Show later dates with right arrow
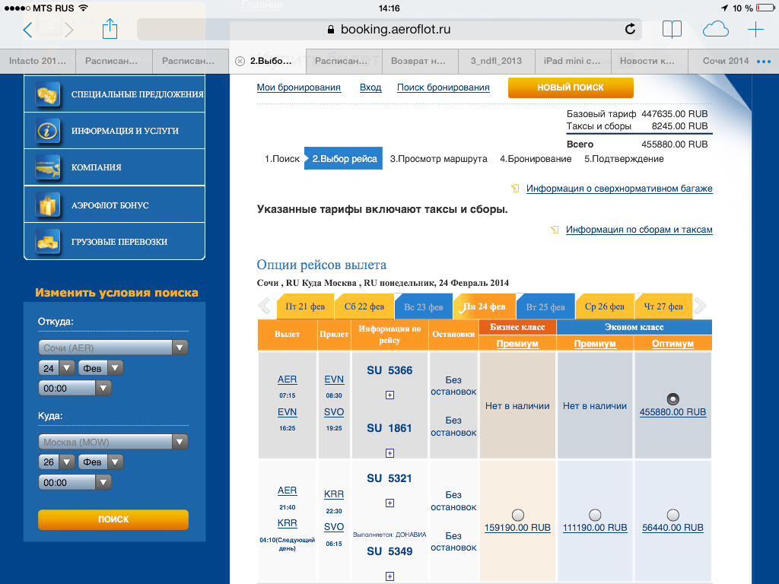779x584 pixels. click(x=700, y=306)
